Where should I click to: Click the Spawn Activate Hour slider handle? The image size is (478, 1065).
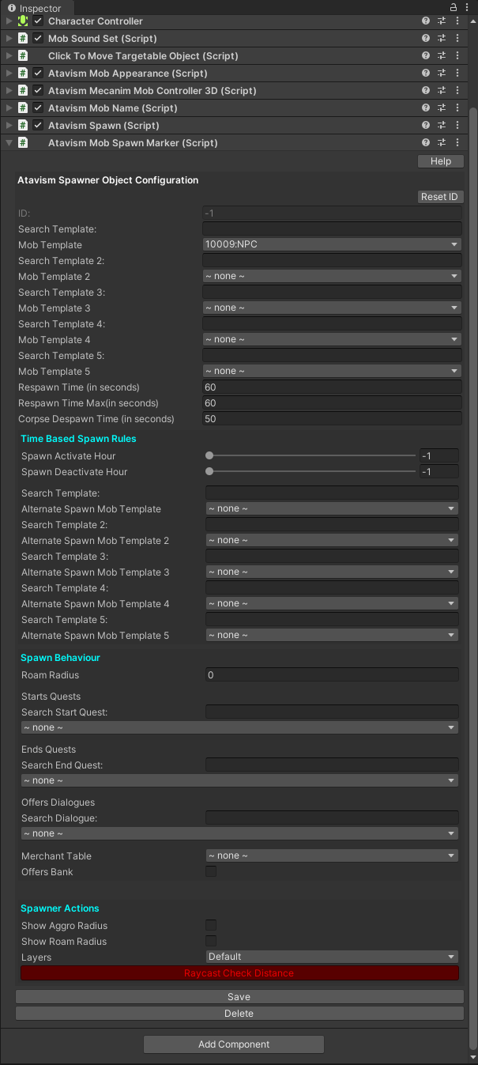coord(209,456)
